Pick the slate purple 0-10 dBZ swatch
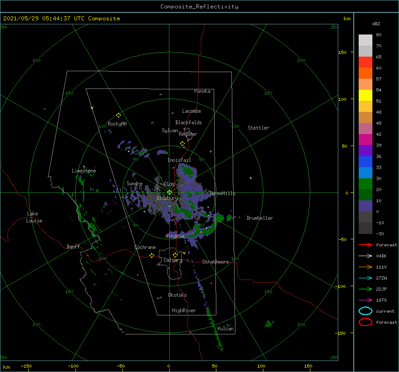Viewport: 399px width, 372px height. pos(365,206)
